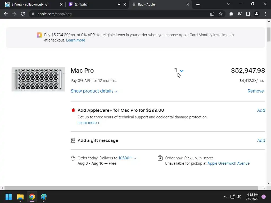Bookmark this page with the star icon
Viewport: 271px width, 203px height.
[x=221, y=14]
